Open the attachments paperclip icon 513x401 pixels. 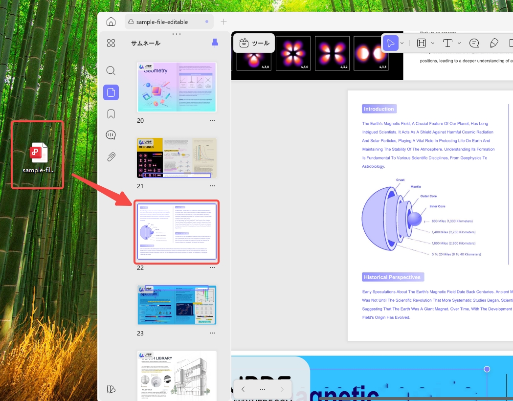pos(111,156)
